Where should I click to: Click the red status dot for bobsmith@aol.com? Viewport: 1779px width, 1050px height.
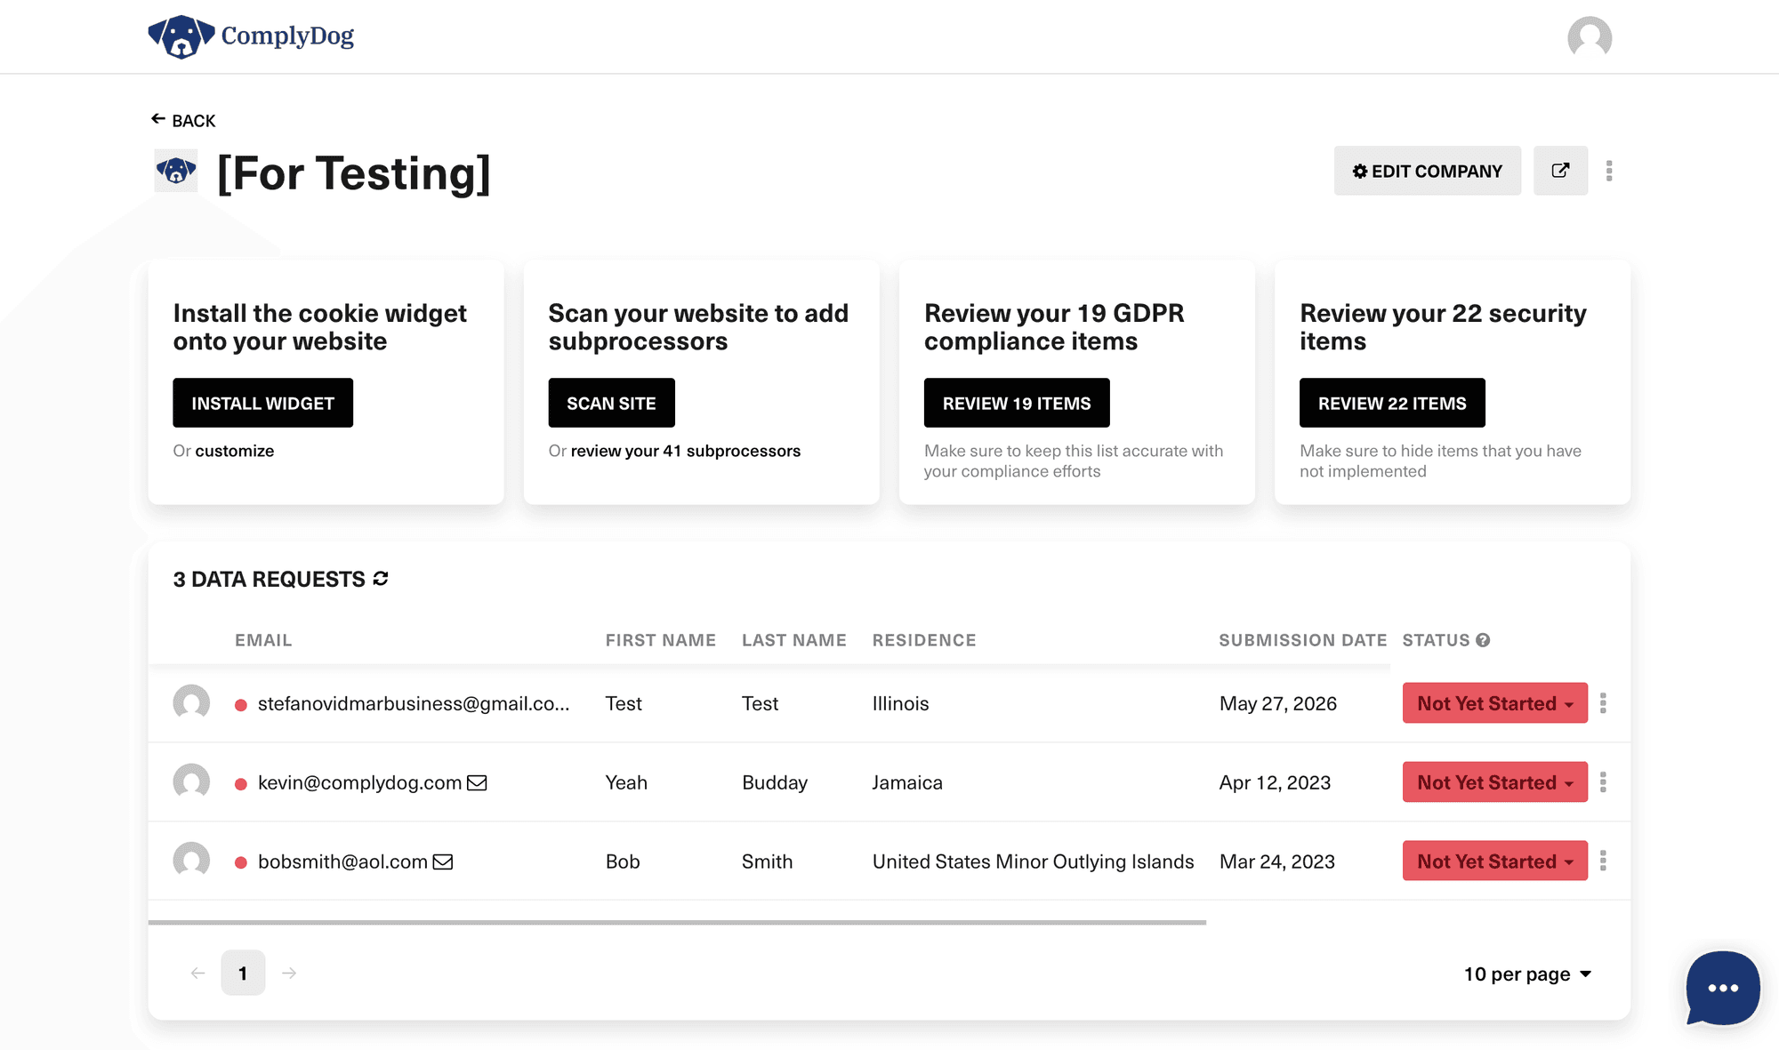coord(240,863)
